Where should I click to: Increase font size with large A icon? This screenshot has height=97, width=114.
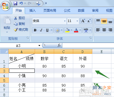tap(83, 21)
